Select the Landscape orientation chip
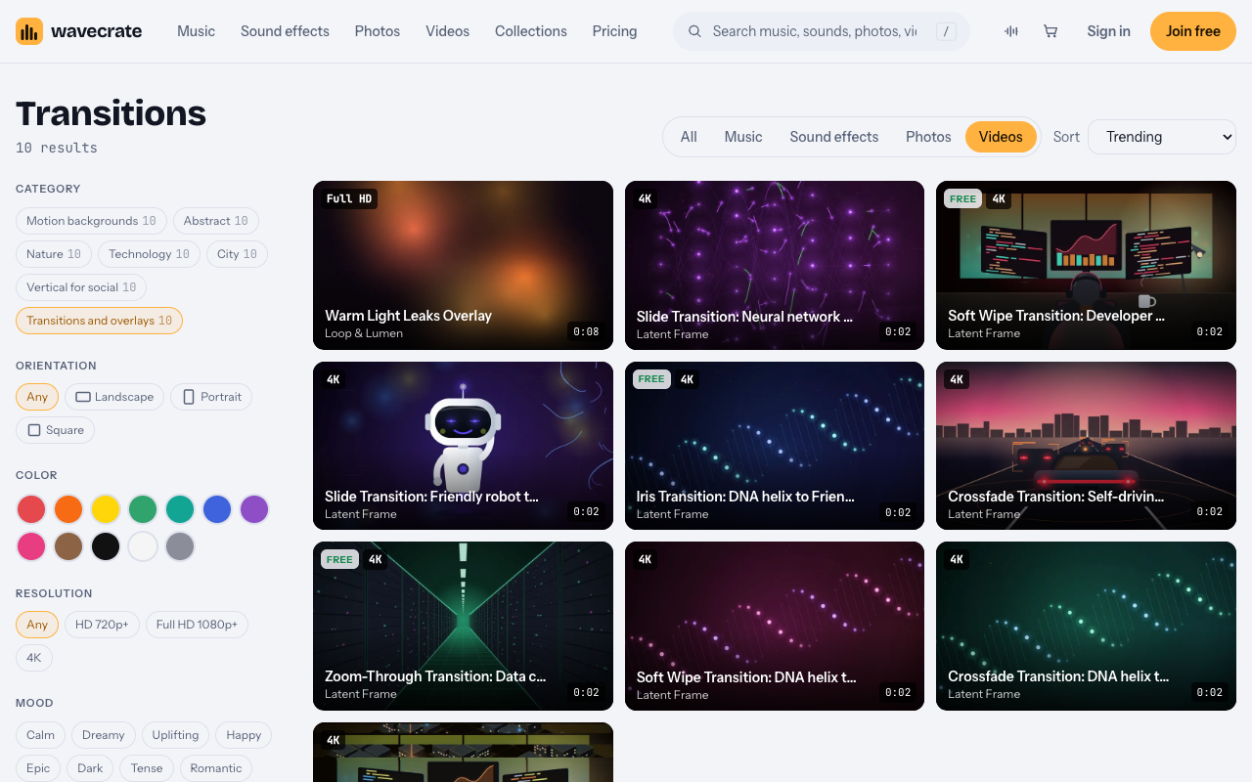Screen dimensions: 1252x782 [114, 397]
